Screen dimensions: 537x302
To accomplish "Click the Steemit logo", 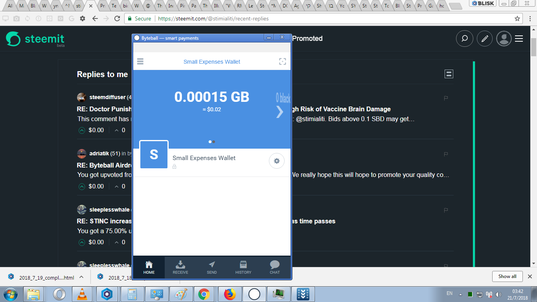I will pos(35,39).
